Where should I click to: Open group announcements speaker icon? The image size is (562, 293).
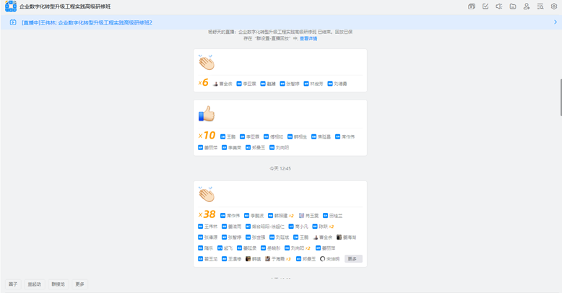point(499,6)
